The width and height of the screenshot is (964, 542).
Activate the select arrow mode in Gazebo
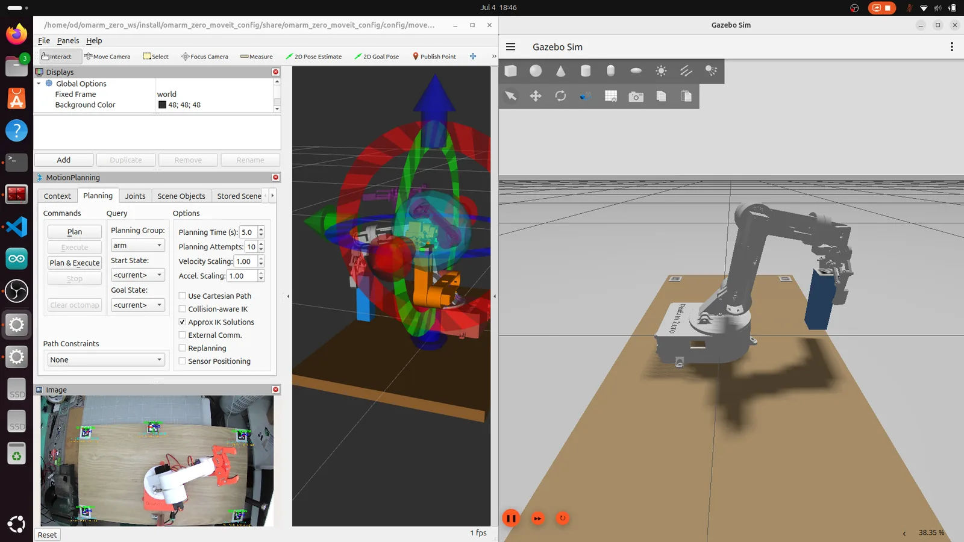(x=511, y=96)
